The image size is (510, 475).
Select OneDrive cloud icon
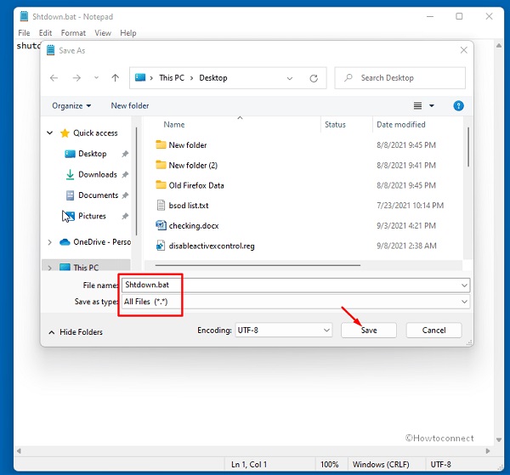pos(65,242)
